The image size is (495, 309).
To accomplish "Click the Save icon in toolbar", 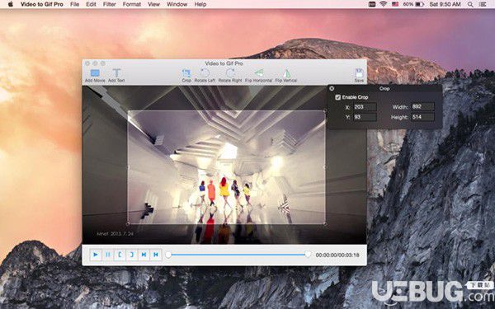I will (x=359, y=73).
